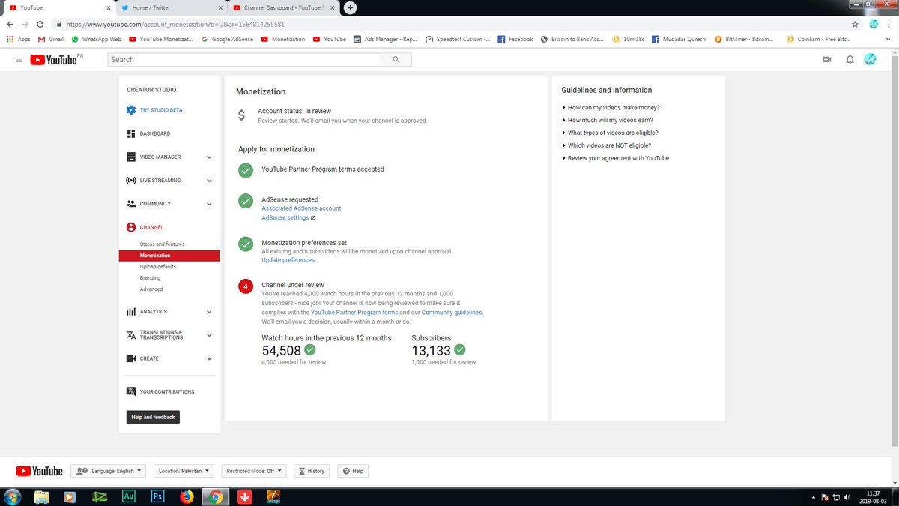Open the Restricted Mode: Off dropdown
The width and height of the screenshot is (899, 506).
pos(253,471)
